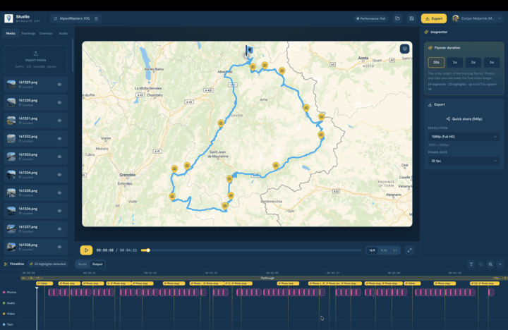Select the Route timeline tab
The image size is (508, 330).
click(x=83, y=264)
